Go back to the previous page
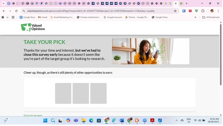Viewport: 223px width, 126px height. 4,11
